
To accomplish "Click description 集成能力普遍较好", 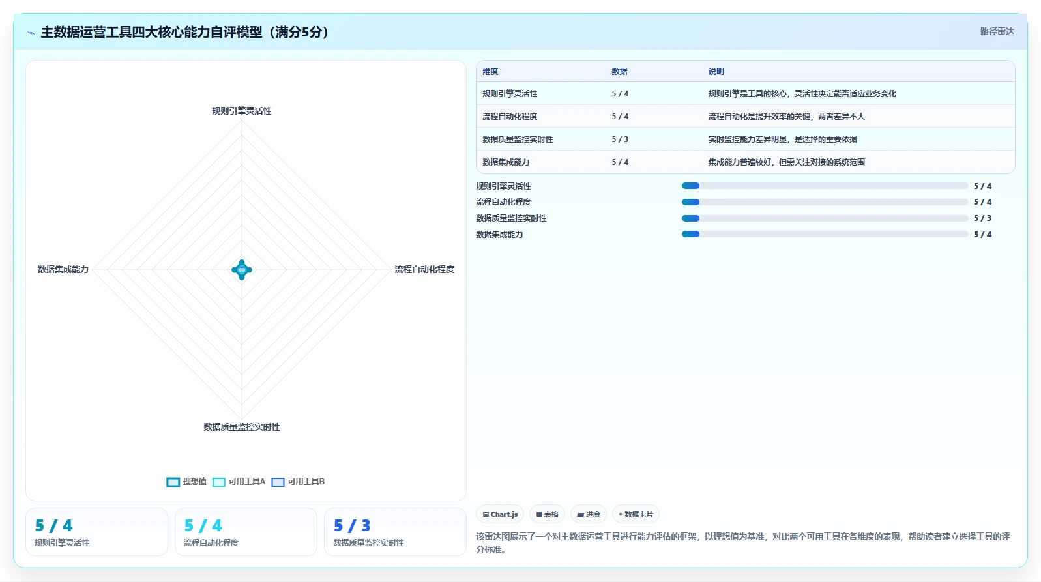I will (787, 162).
